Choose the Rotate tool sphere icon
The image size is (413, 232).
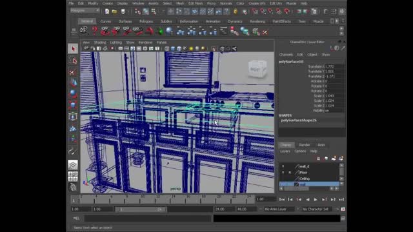(73, 94)
